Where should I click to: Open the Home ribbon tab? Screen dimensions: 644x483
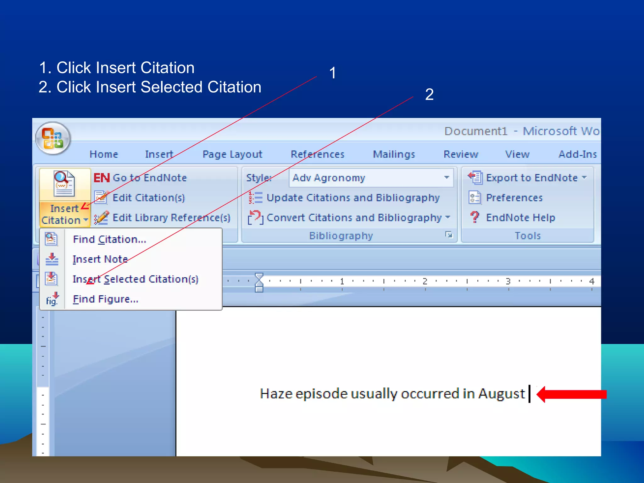(x=104, y=154)
